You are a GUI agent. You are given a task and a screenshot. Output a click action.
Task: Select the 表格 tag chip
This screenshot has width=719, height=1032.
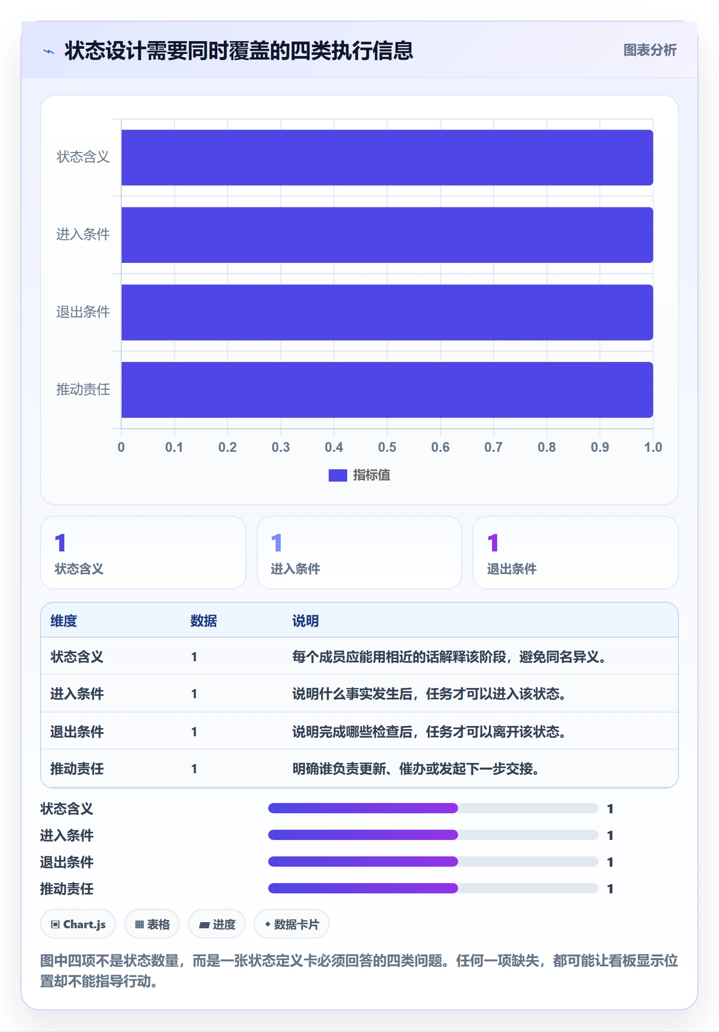pos(152,924)
